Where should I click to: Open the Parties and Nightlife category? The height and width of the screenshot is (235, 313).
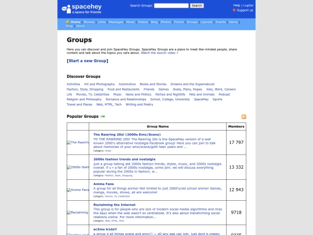(x=170, y=95)
